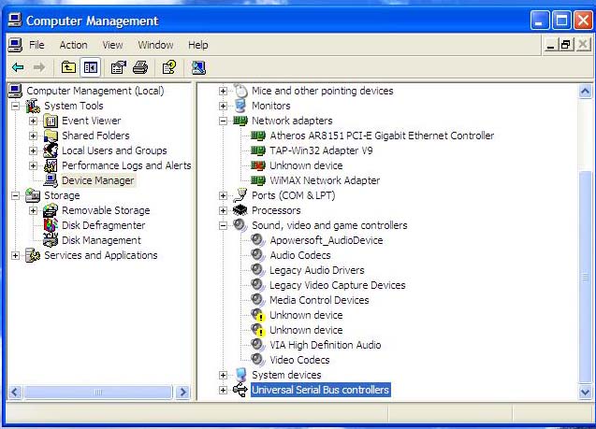Expand Mice and other pointing devices

point(223,91)
